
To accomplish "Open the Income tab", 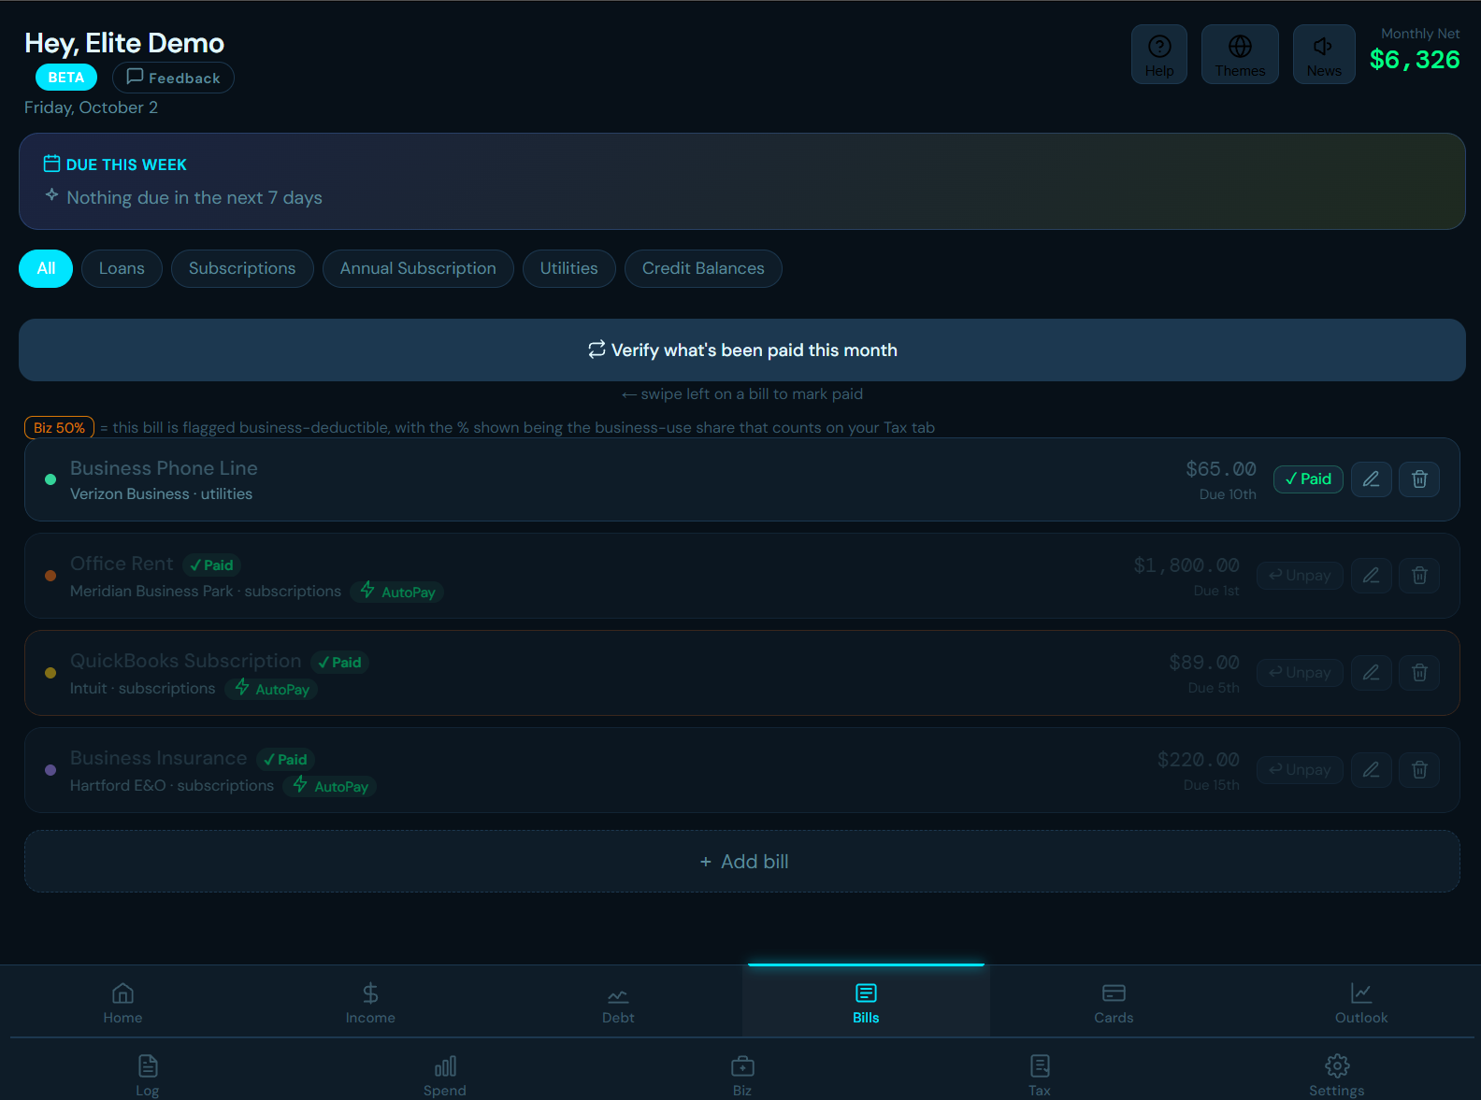I will (x=370, y=1003).
